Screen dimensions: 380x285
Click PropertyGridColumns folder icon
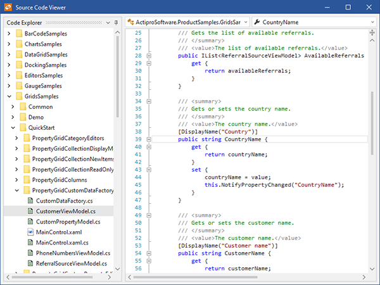pyautogui.click(x=27, y=180)
